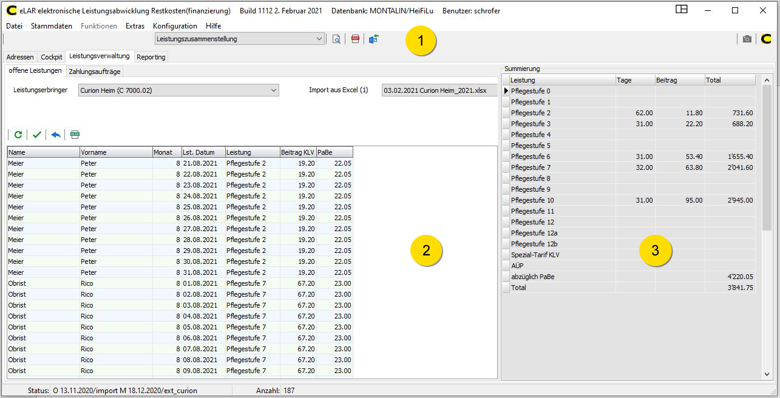Open the Zahlungsaufträge tab
This screenshot has width=780, height=398.
point(95,72)
